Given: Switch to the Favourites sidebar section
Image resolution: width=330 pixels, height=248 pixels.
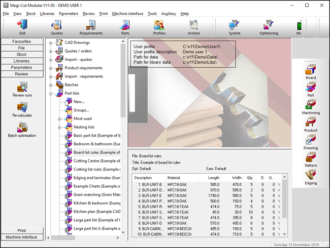Looking at the screenshot, I should pos(21,41).
